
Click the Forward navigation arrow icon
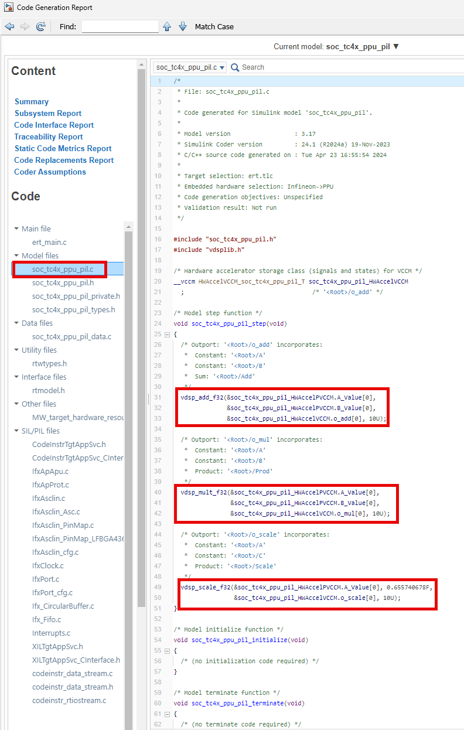click(x=25, y=26)
